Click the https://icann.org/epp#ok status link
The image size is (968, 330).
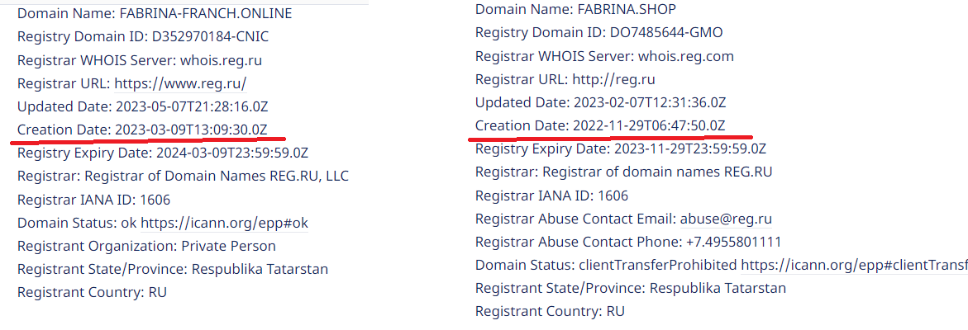click(x=224, y=223)
